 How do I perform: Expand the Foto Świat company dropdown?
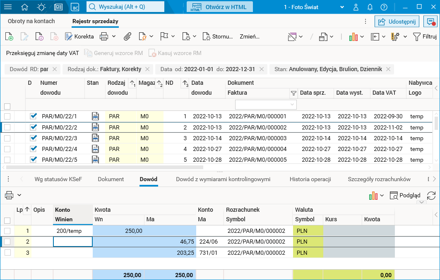[342, 7]
